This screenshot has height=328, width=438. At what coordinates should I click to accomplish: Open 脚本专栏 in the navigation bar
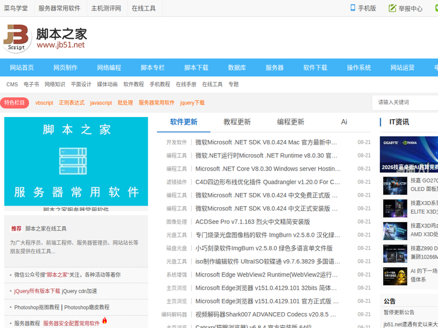[153, 67]
